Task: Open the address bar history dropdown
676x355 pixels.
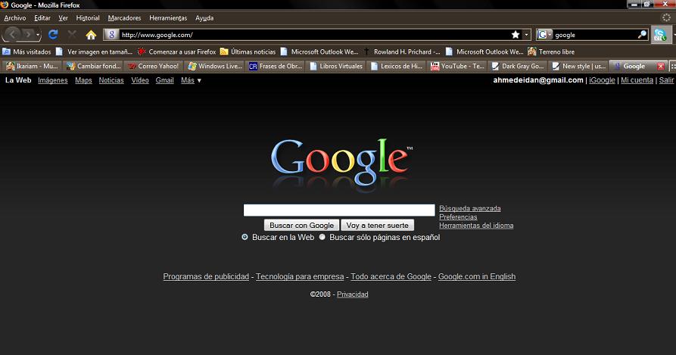Action: point(526,35)
